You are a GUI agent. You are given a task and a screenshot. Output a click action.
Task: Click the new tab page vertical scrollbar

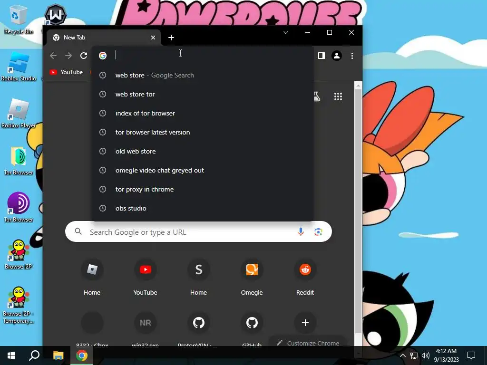click(358, 211)
